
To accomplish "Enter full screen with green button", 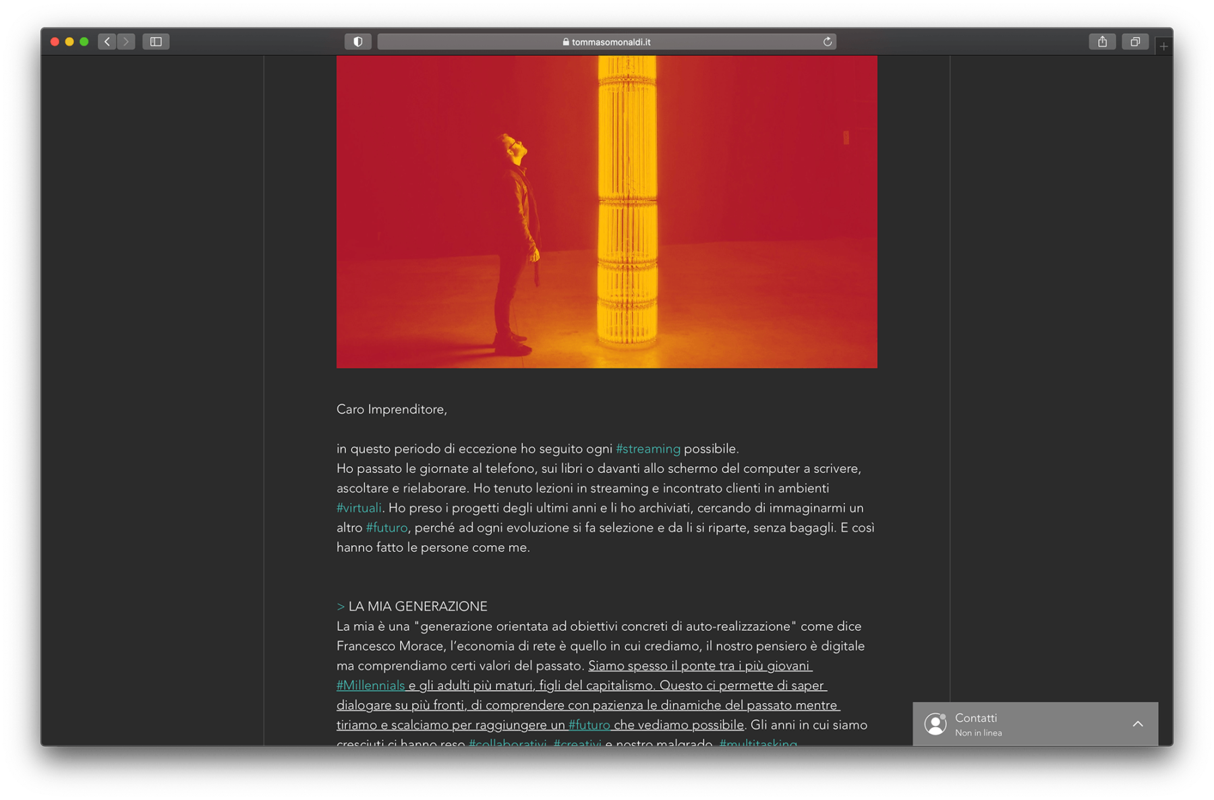I will click(84, 42).
